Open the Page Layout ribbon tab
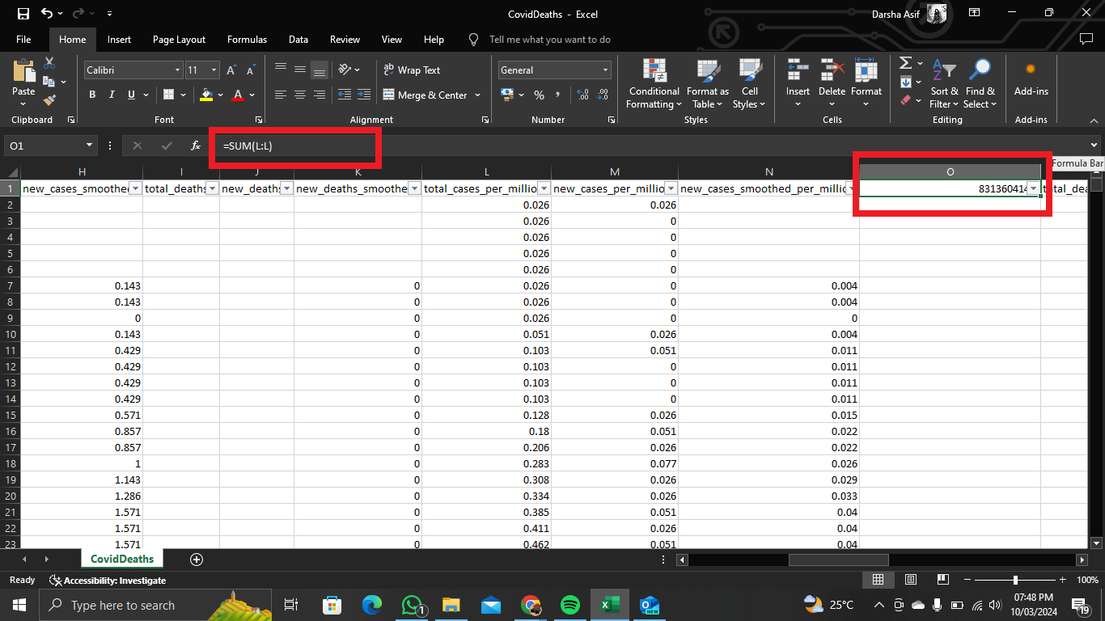This screenshot has height=621, width=1105. coord(179,40)
